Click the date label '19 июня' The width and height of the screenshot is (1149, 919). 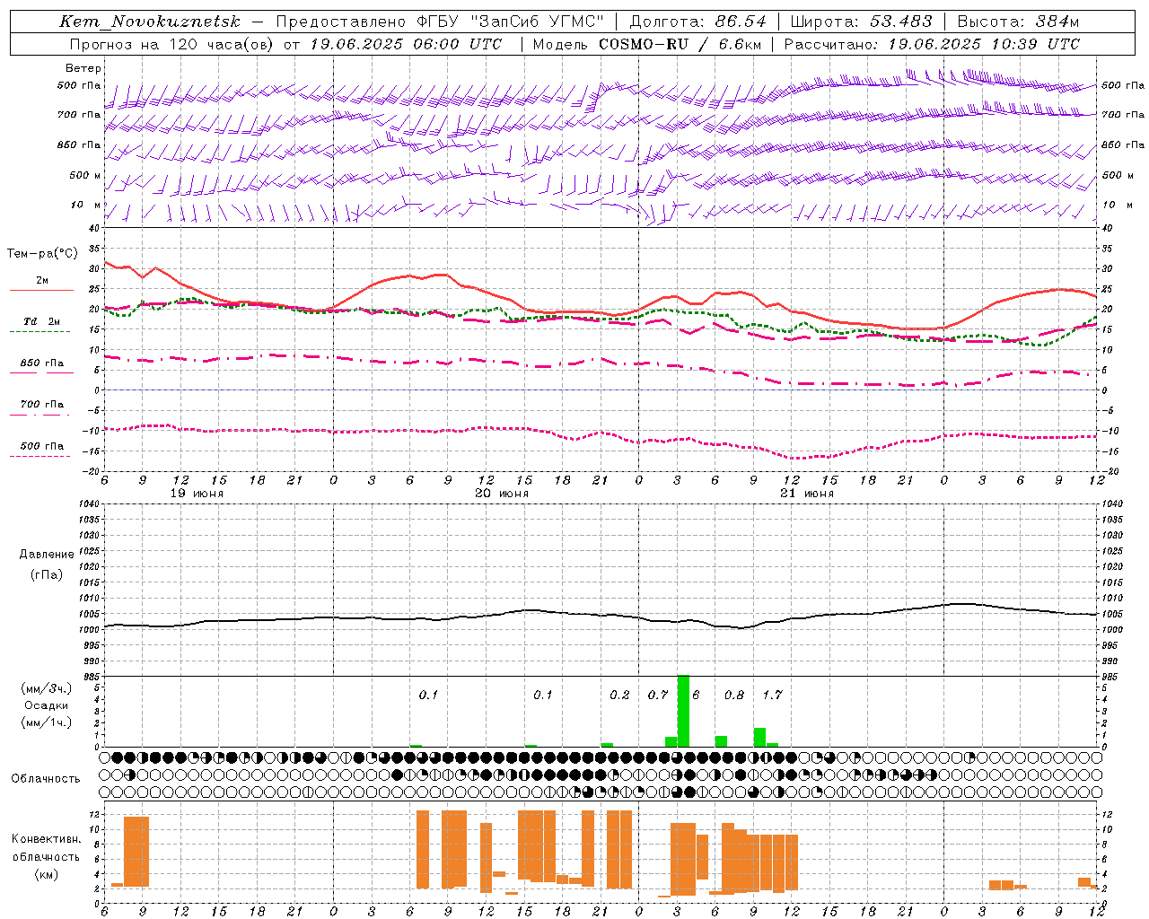(197, 494)
